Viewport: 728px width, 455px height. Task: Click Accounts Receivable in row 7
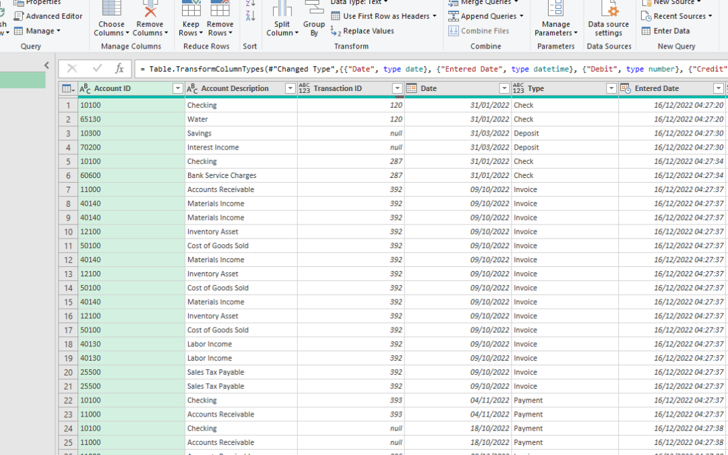241,189
